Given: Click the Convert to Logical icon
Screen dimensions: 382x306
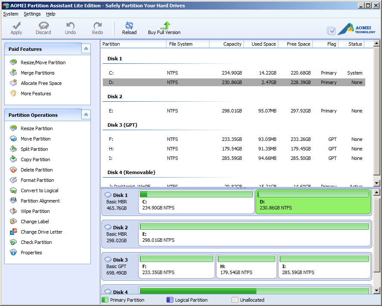Looking at the screenshot, I should 13,190.
